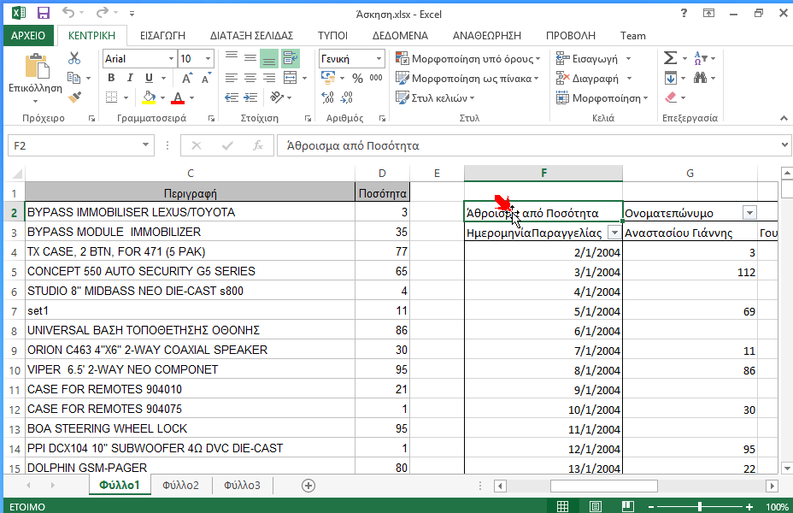Switch to the Φύλλο2 sheet tab

(x=180, y=486)
